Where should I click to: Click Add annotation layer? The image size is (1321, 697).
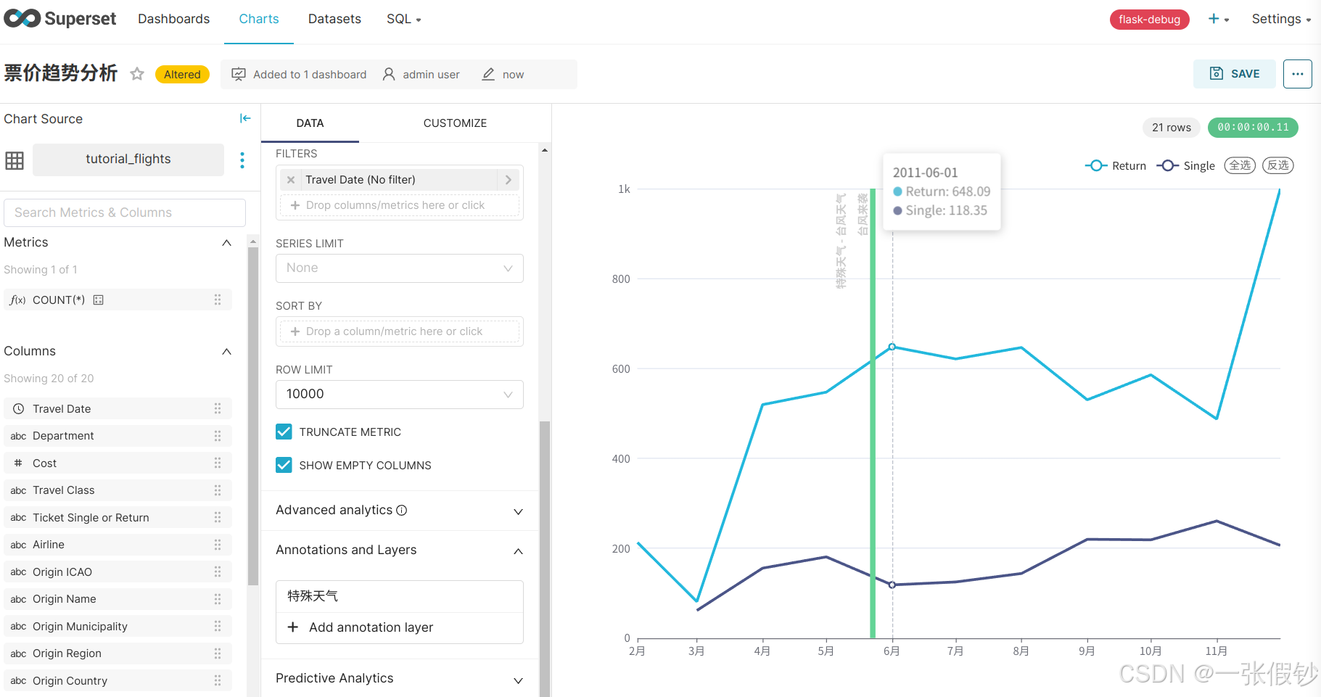point(371,627)
